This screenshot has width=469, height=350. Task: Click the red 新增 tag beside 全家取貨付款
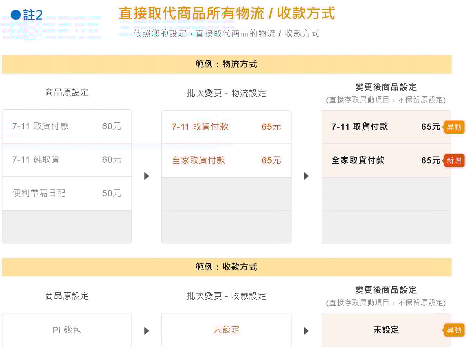pos(454,161)
